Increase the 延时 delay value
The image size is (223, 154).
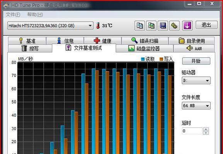coord(206,129)
